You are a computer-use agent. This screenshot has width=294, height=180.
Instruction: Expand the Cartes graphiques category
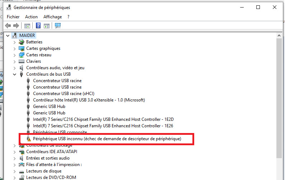(14, 49)
